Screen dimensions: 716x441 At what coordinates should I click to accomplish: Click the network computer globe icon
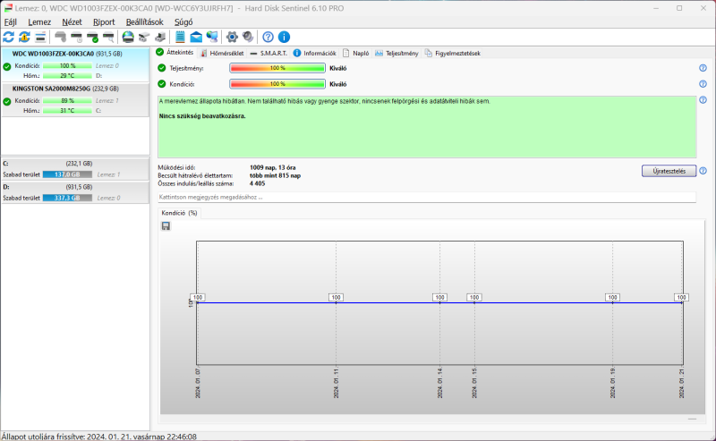coord(212,37)
